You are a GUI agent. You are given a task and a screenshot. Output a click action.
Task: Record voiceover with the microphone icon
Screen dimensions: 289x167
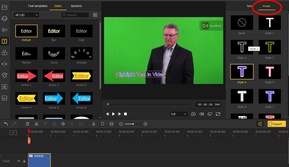[x=94, y=124]
